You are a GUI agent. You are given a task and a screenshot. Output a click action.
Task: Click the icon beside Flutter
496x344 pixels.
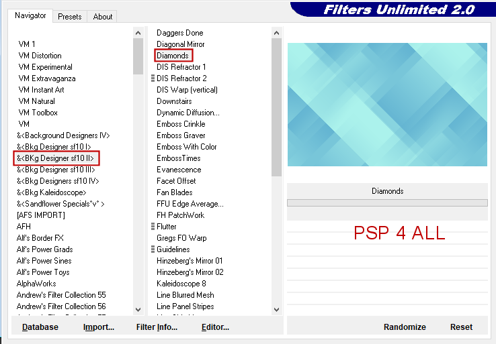coord(153,227)
